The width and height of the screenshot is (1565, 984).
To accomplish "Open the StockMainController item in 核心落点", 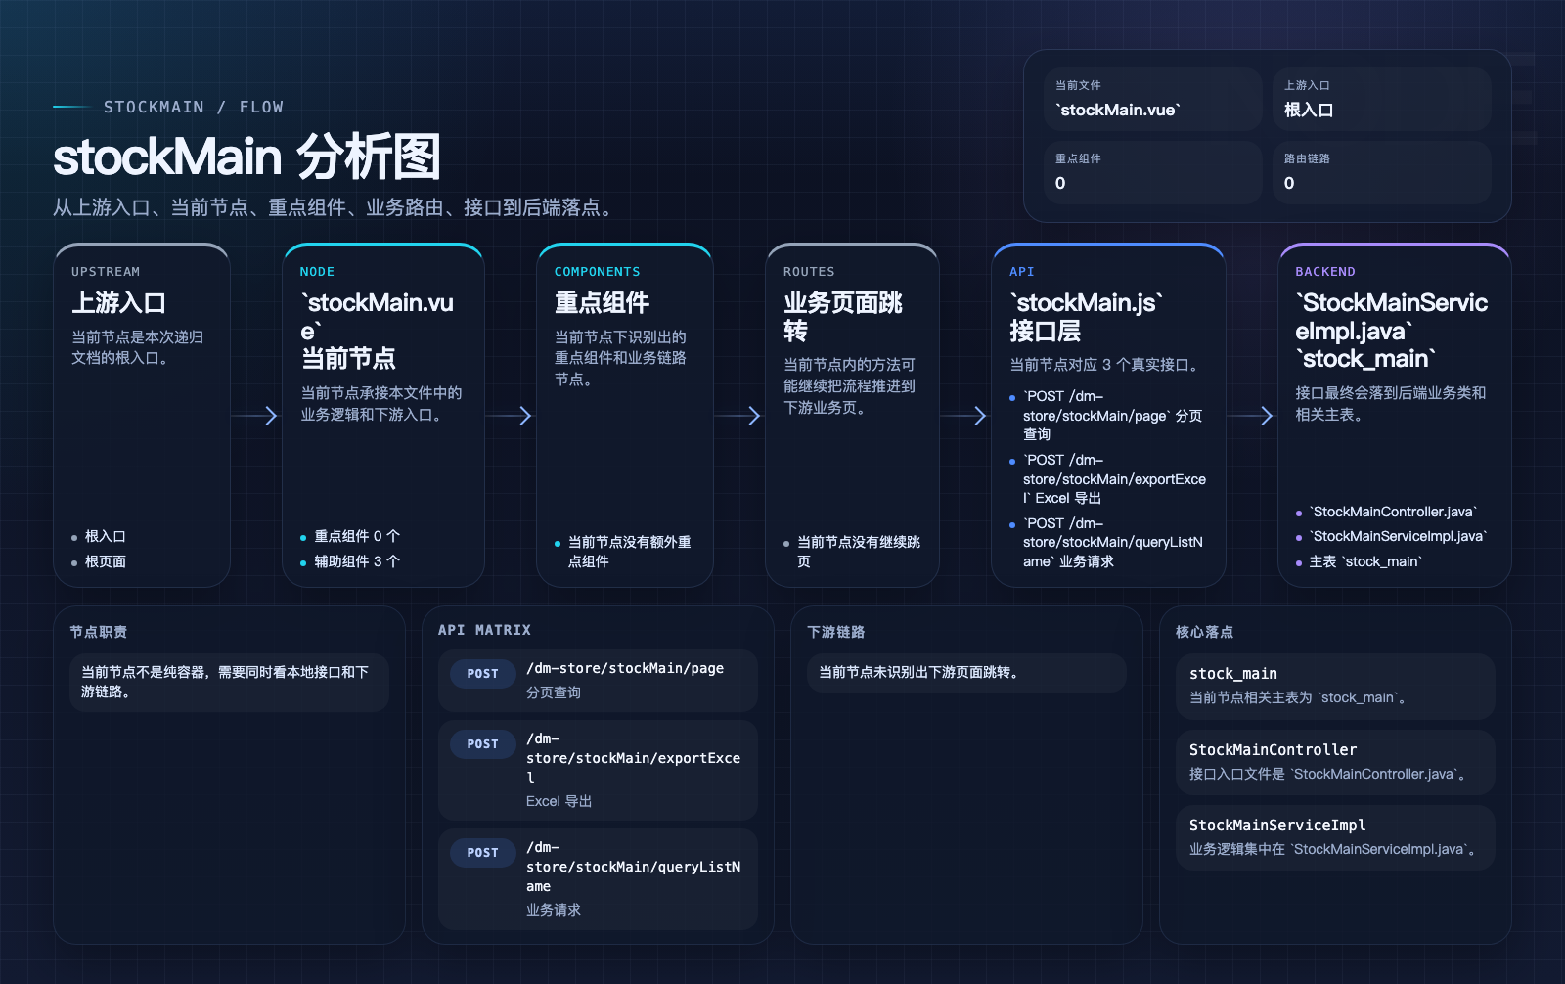I will click(1335, 762).
